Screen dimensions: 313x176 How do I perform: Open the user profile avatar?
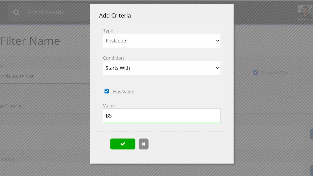[305, 12]
